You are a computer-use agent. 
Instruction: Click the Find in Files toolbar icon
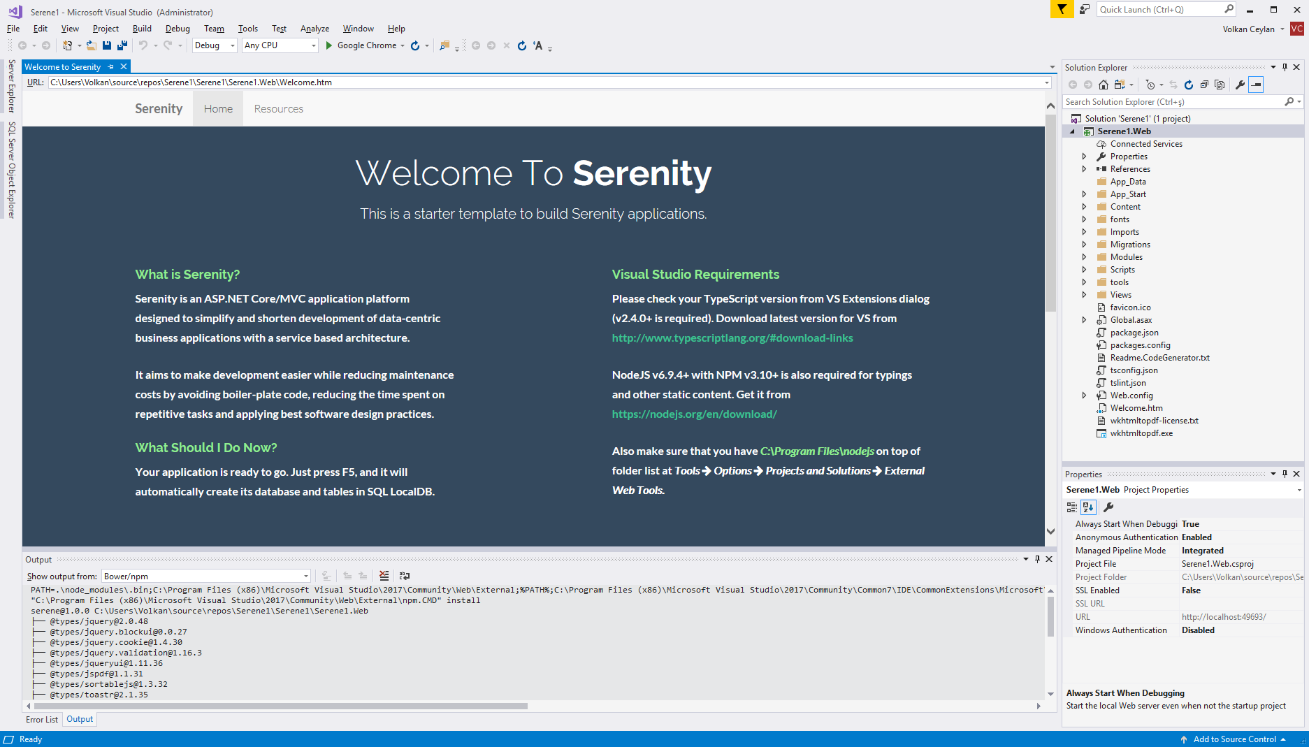[444, 45]
